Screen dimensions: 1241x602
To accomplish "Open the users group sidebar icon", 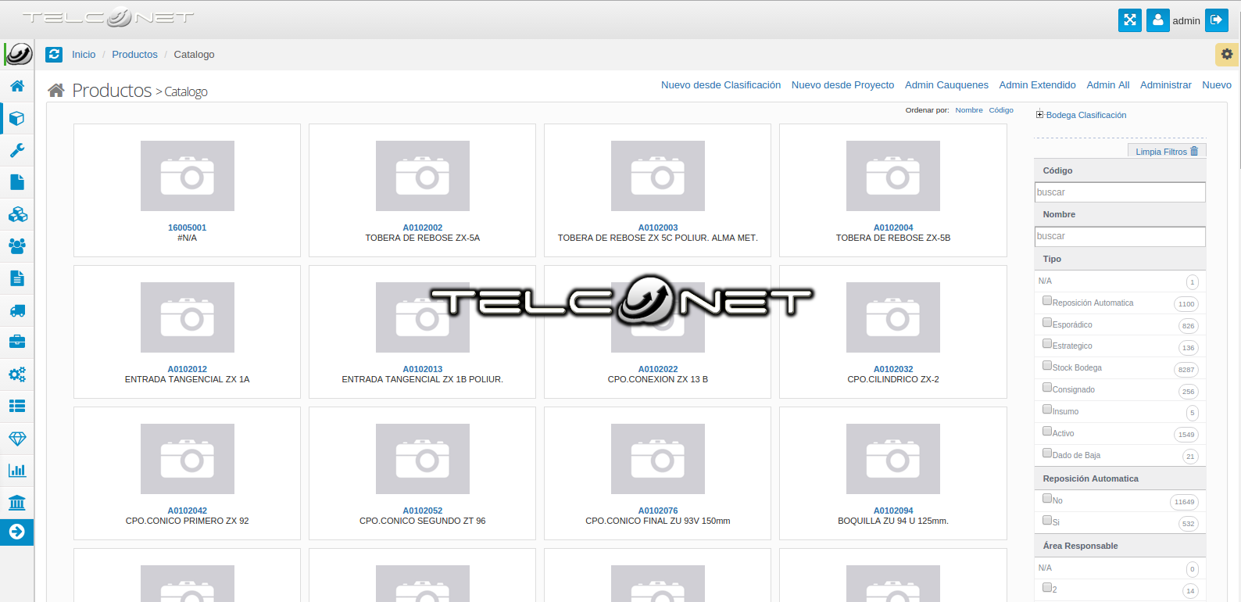I will click(x=17, y=246).
